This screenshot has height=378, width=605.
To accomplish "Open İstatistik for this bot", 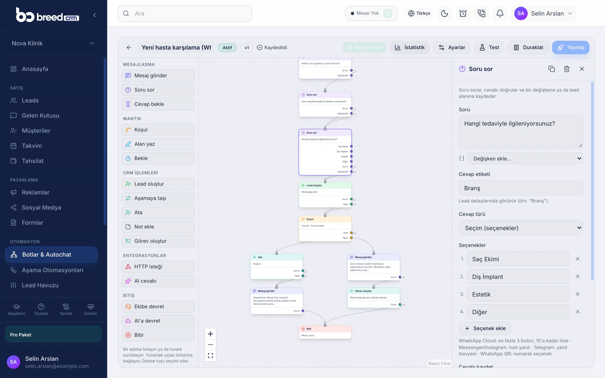I will tap(410, 47).
